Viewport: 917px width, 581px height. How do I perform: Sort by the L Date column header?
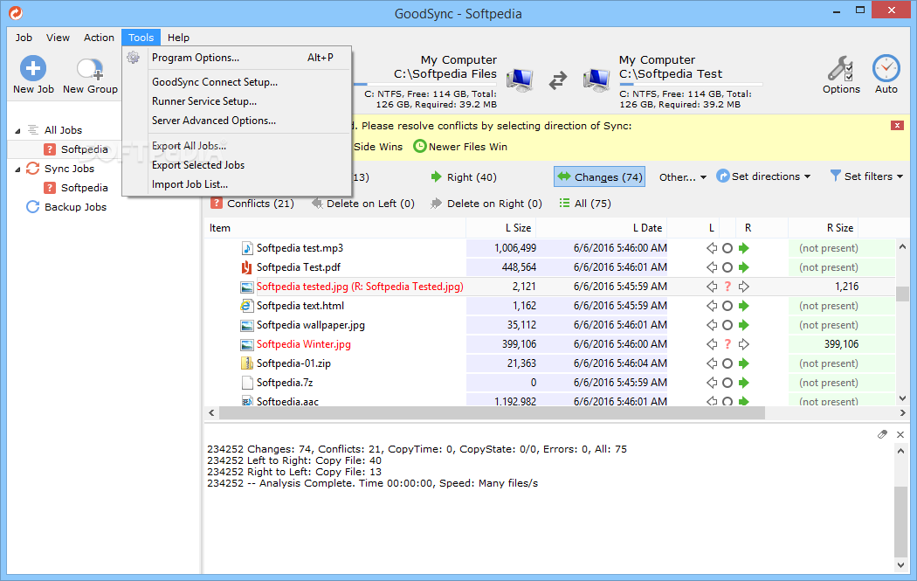[647, 228]
